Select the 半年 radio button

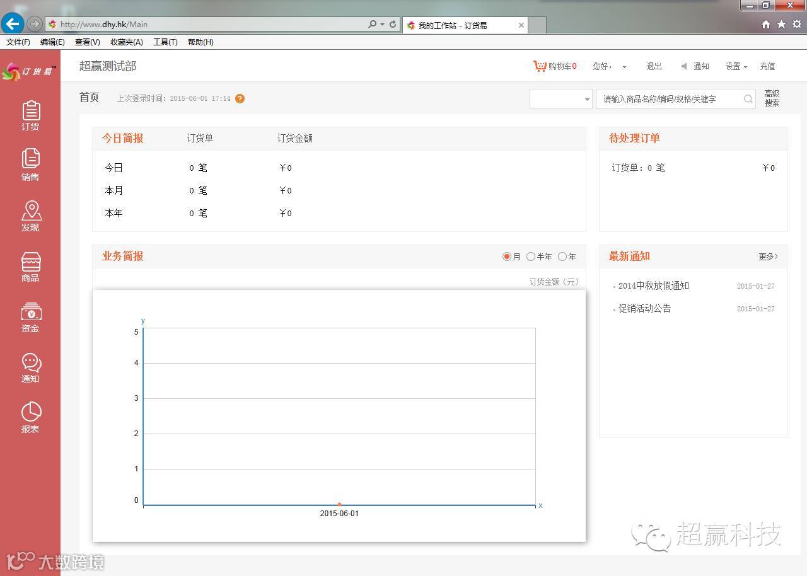(x=531, y=256)
